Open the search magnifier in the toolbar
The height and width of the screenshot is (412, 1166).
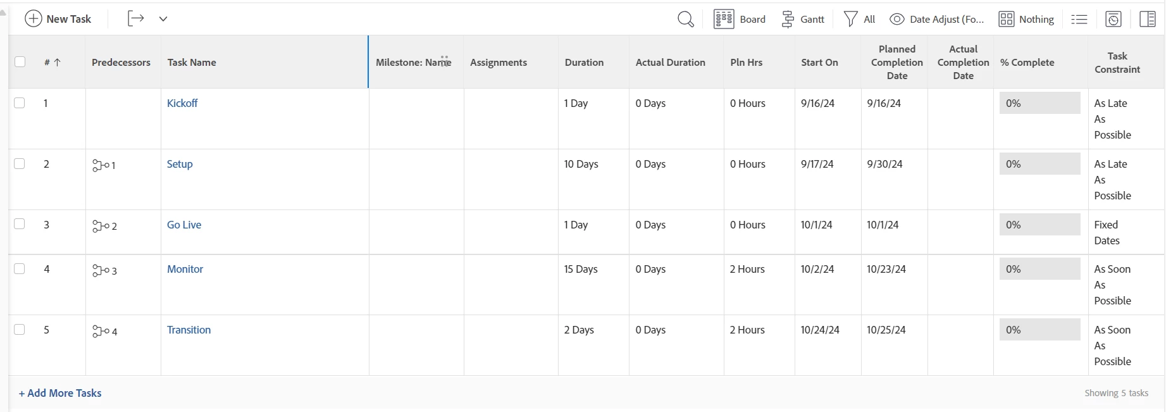686,19
